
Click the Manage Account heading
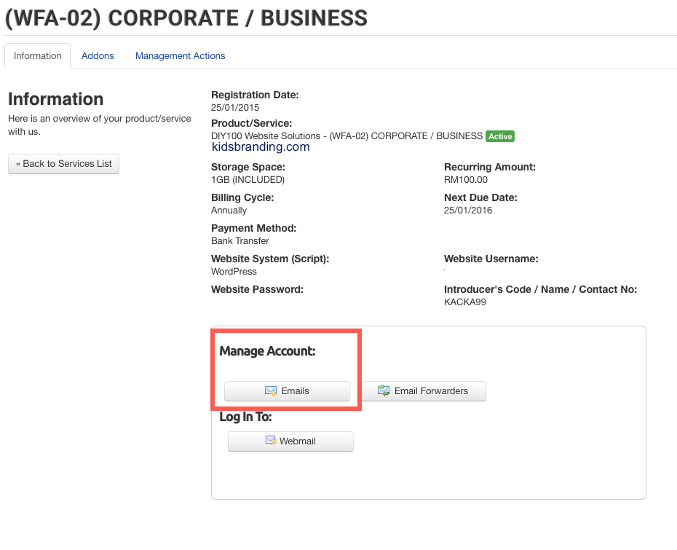pos(267,351)
